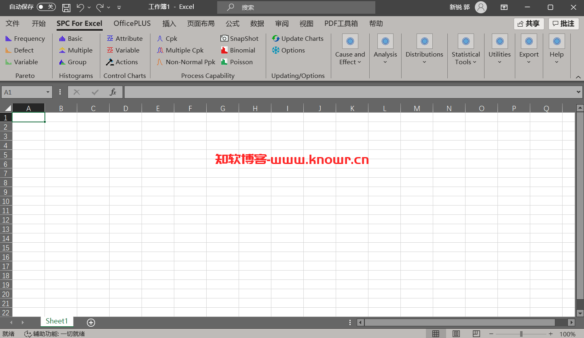Open ribbon display options icon
The height and width of the screenshot is (338, 584).
[504, 7]
